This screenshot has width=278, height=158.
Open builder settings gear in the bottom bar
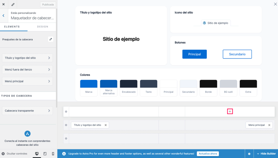tap(249, 154)
